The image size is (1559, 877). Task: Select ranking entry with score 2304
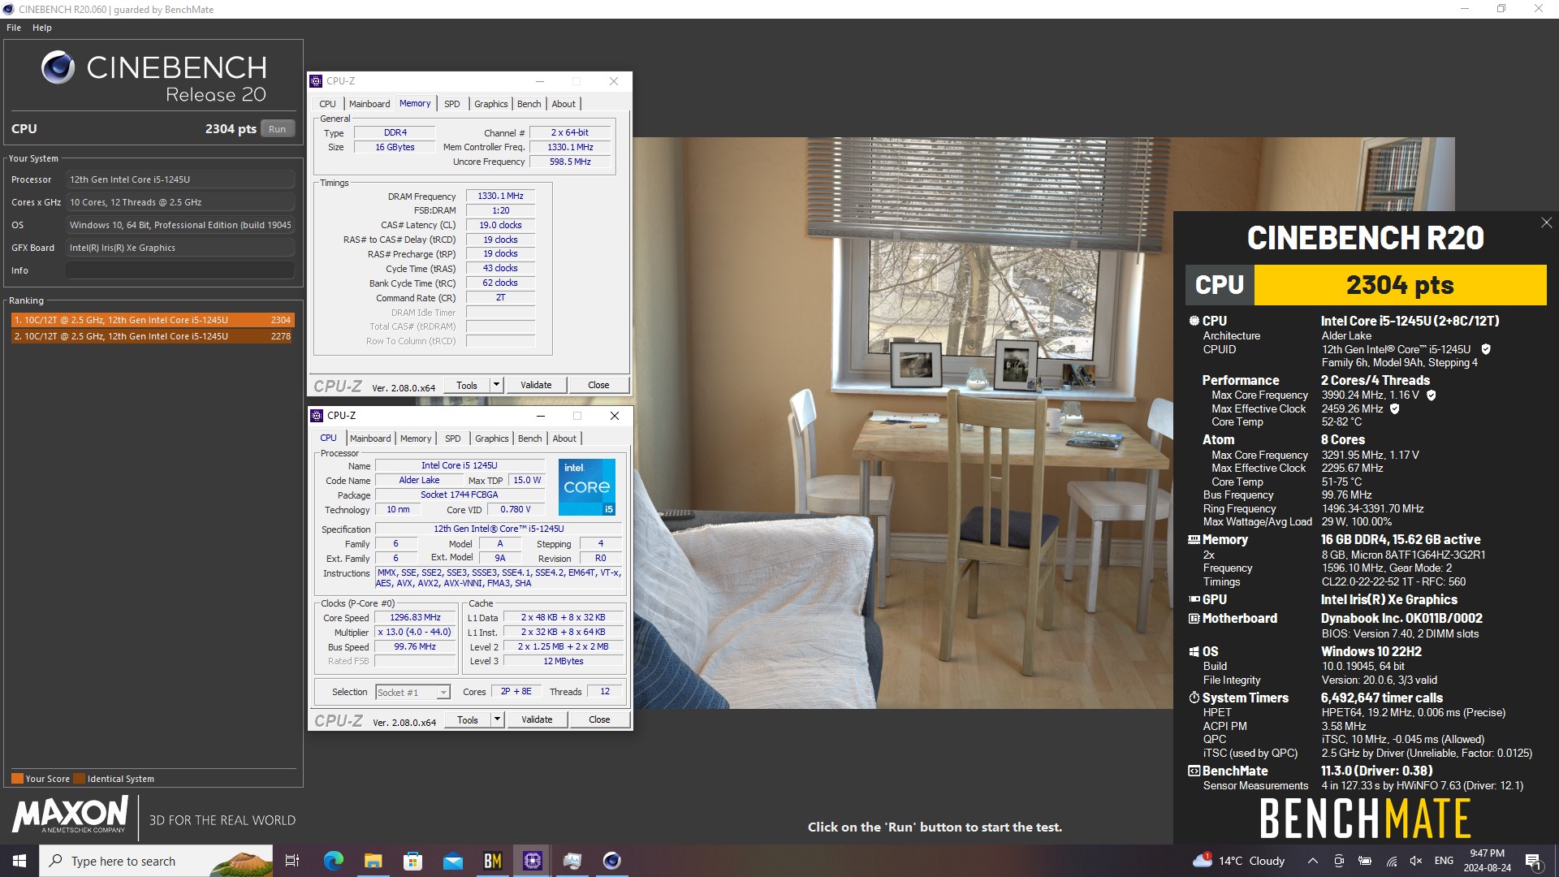(x=153, y=320)
